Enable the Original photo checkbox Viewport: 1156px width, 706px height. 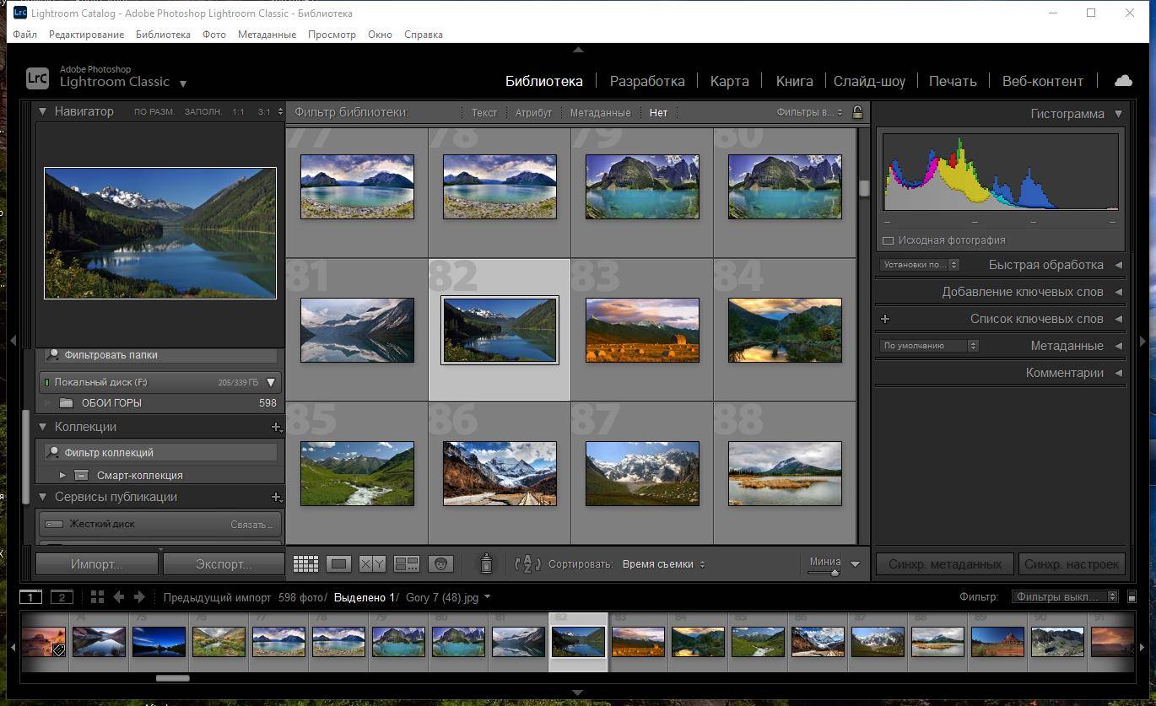tap(888, 240)
